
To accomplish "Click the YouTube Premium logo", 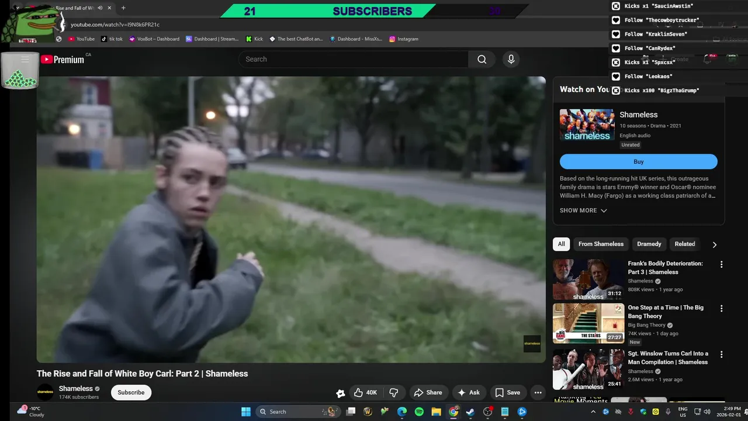I will (x=63, y=59).
